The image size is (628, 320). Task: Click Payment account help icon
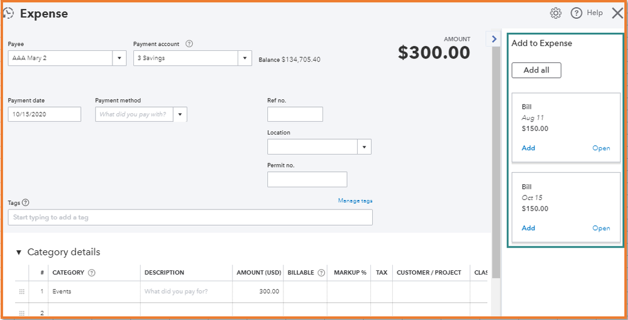click(x=189, y=44)
